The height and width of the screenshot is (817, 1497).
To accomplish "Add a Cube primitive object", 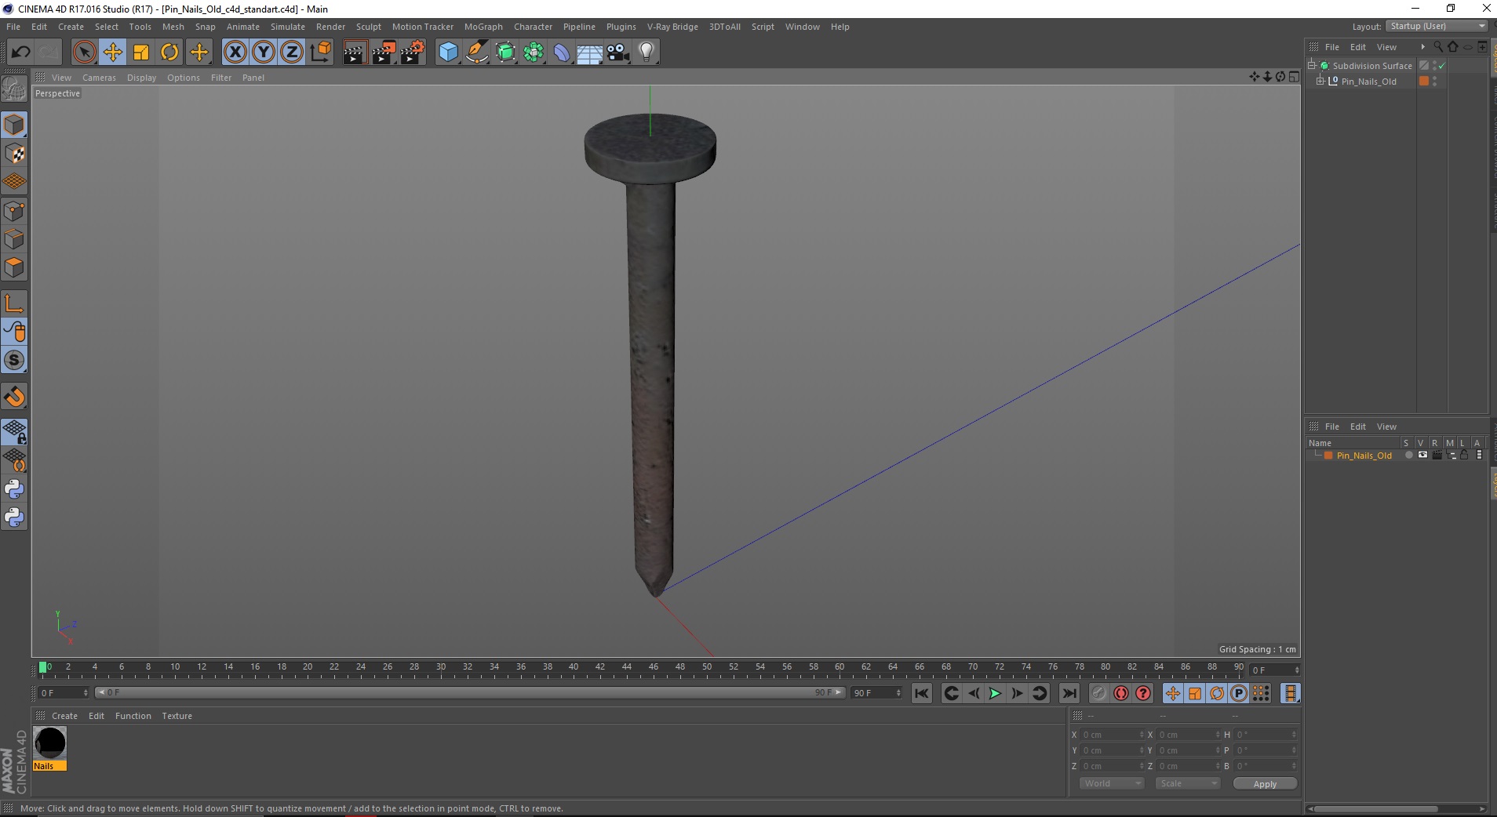I will [x=448, y=53].
